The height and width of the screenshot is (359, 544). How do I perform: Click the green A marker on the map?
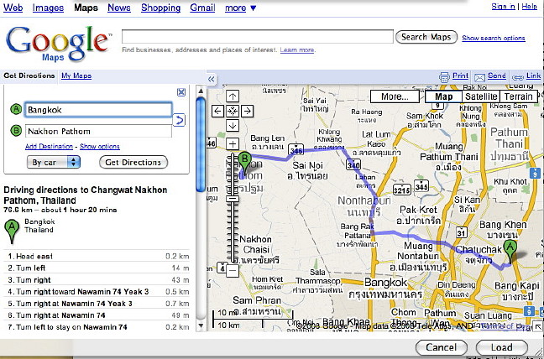(x=510, y=251)
